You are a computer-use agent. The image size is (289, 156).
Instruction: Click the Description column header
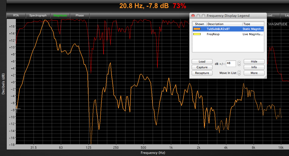pyautogui.click(x=224, y=24)
